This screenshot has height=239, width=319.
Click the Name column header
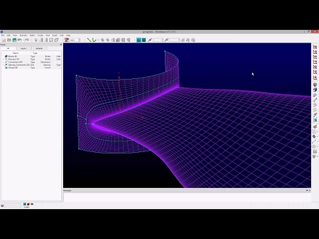click(x=15, y=53)
